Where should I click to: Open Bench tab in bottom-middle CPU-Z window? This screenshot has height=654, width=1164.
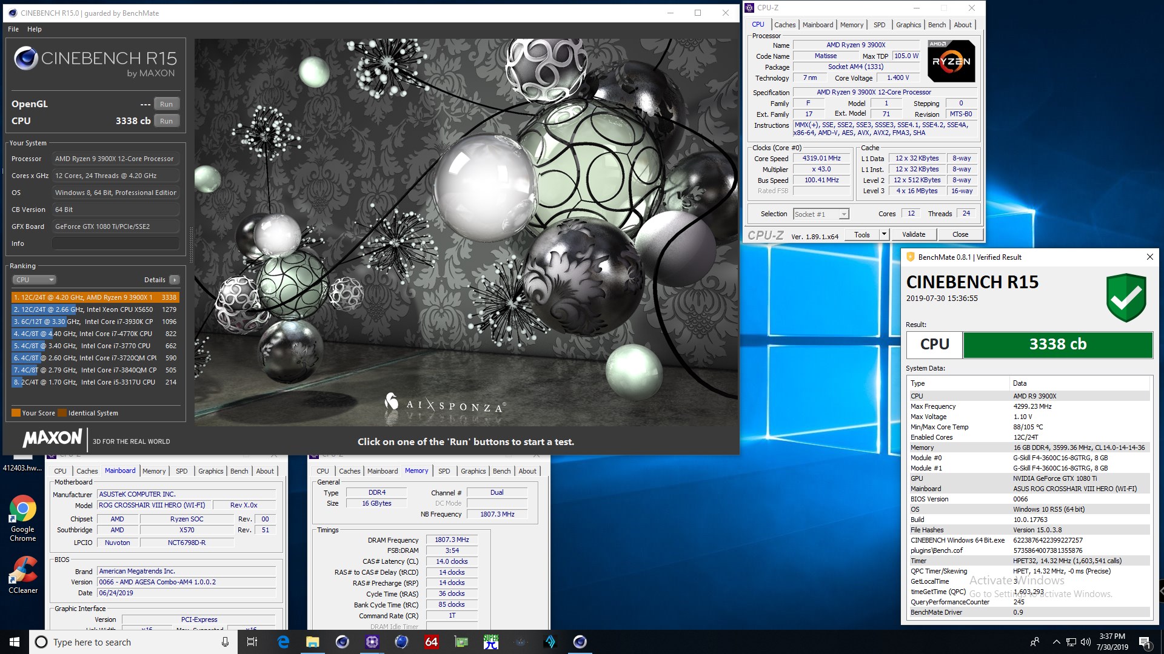pyautogui.click(x=501, y=471)
